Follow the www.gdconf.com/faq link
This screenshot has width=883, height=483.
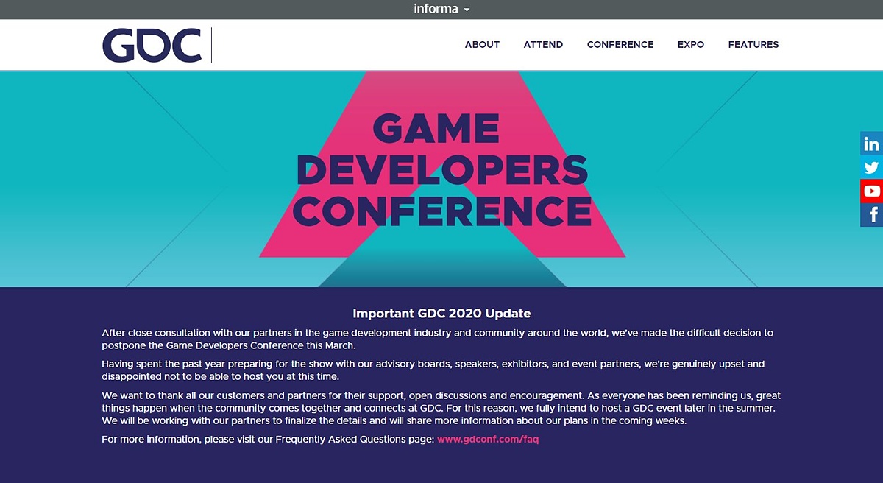[x=488, y=440]
